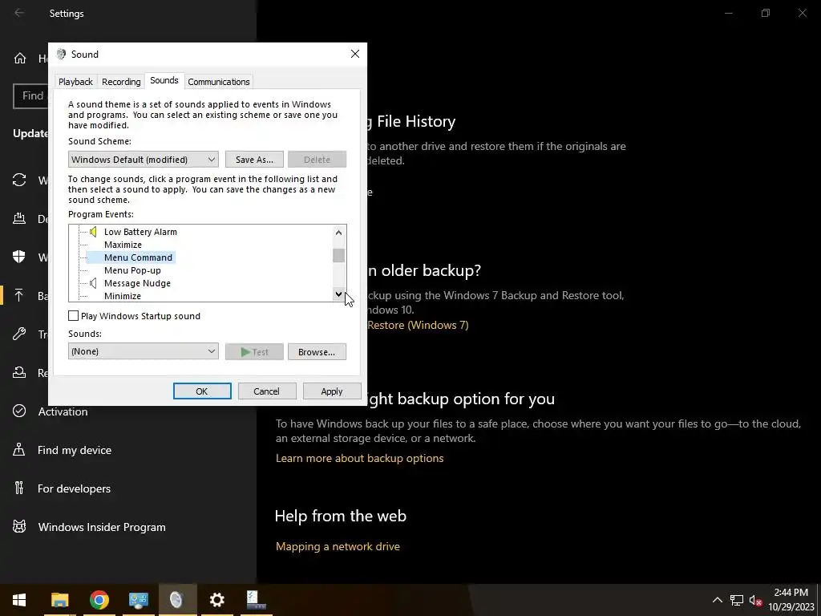
Task: Select the Message Nudge event
Action: (x=137, y=283)
